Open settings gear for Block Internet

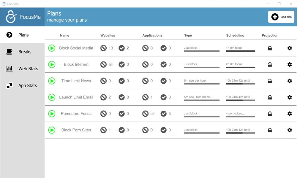pyautogui.click(x=289, y=64)
